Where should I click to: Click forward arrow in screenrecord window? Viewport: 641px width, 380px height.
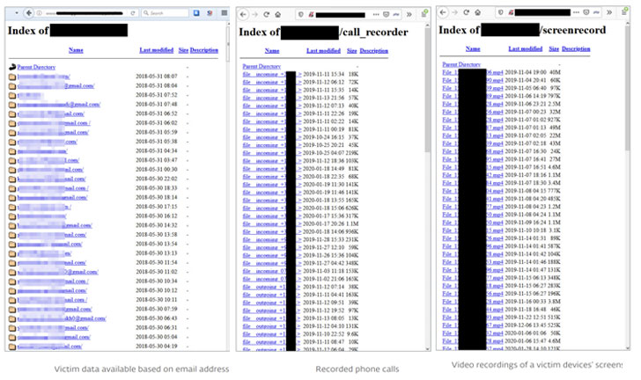(x=454, y=12)
